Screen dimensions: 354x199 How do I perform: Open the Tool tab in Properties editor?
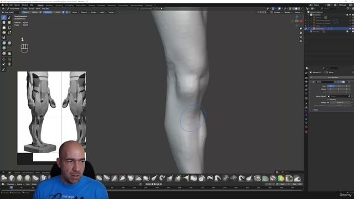306,73
